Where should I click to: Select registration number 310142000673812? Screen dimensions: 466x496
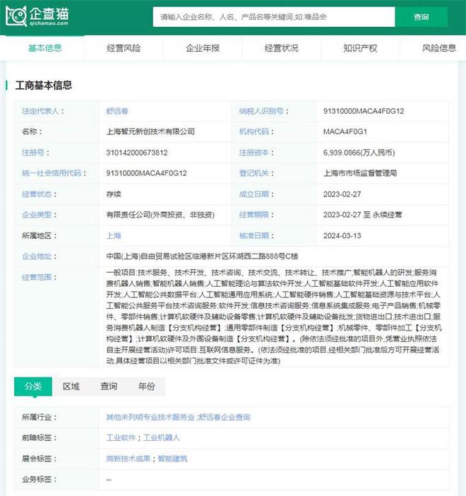pos(137,153)
